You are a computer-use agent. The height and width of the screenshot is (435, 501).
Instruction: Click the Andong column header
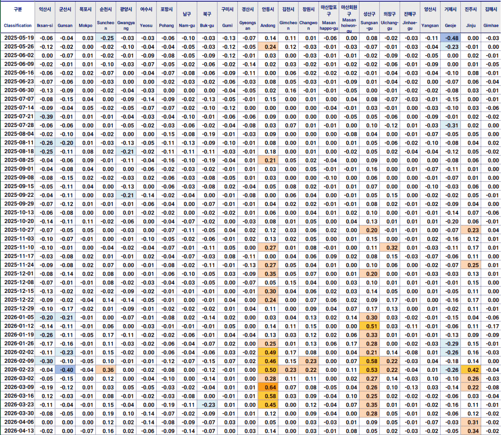pyautogui.click(x=268, y=17)
